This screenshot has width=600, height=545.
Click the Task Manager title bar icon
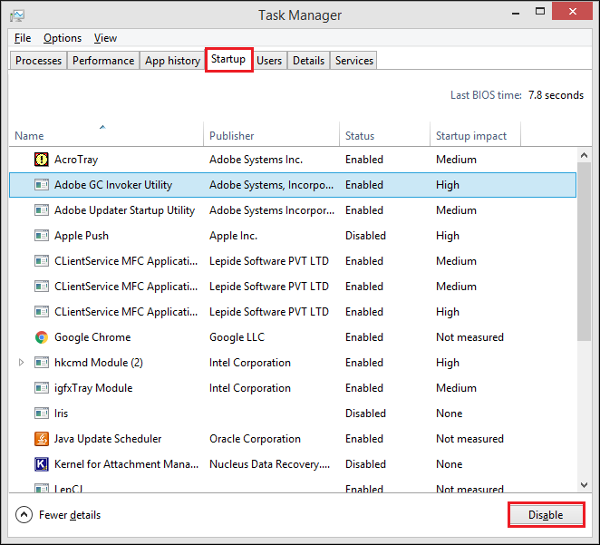pos(17,15)
